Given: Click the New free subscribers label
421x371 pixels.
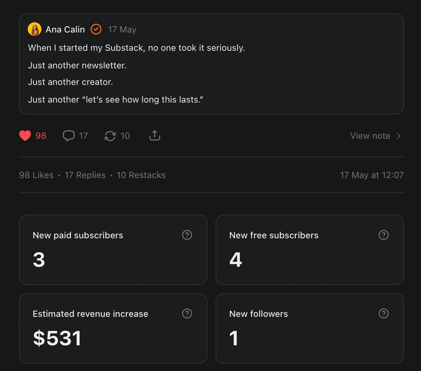Looking at the screenshot, I should click(x=274, y=235).
